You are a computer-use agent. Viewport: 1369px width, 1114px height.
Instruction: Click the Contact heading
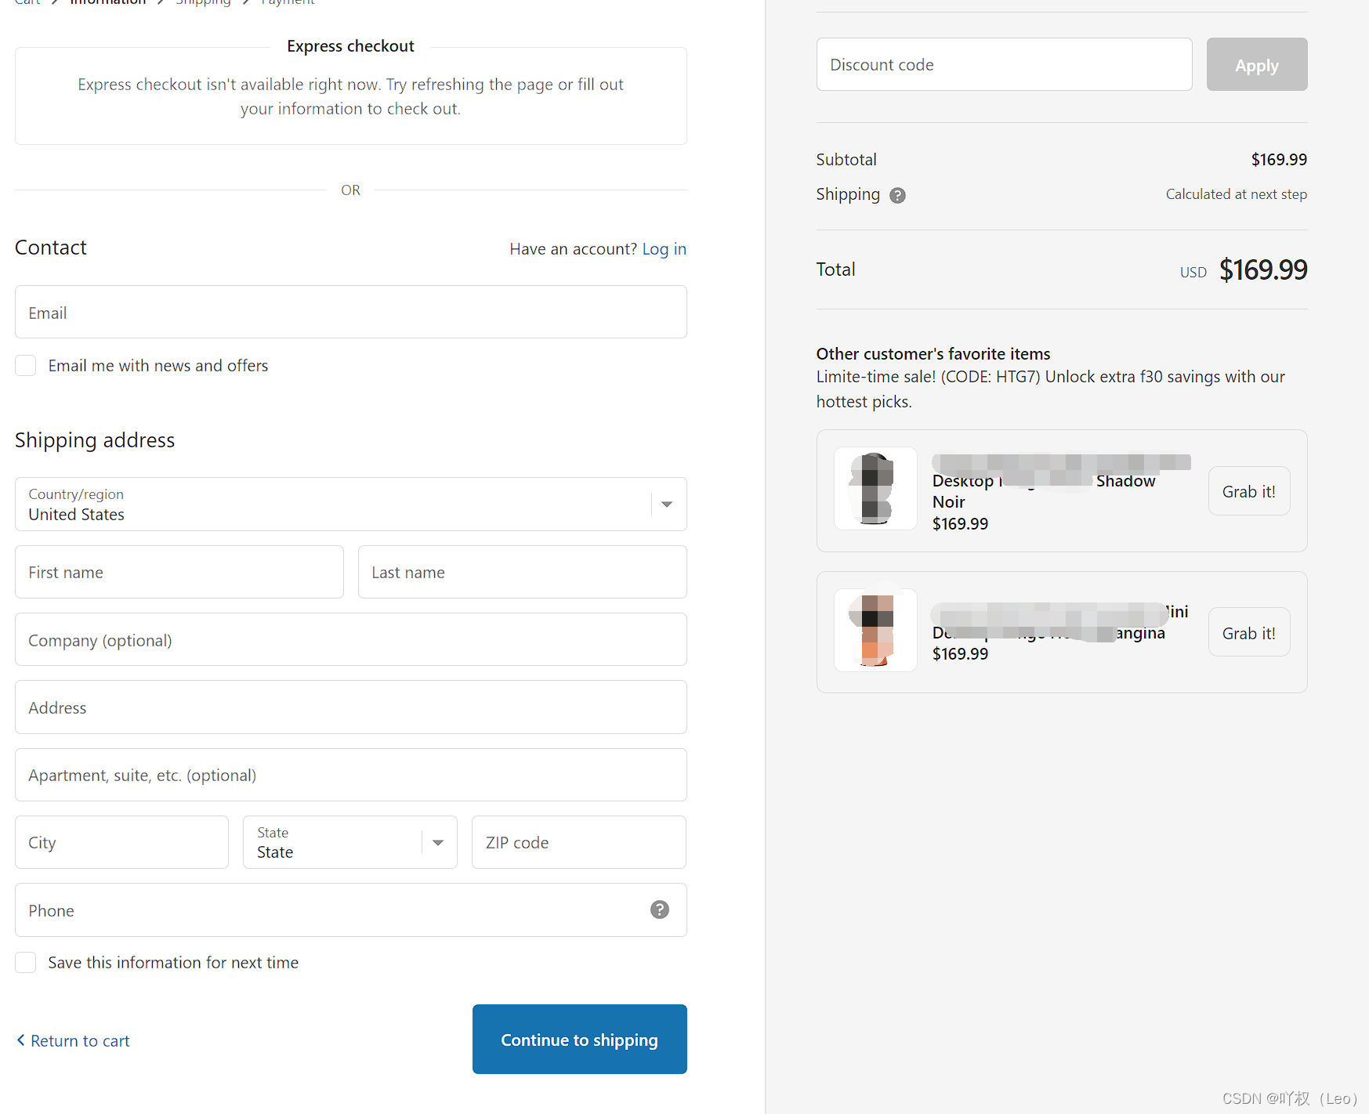(x=51, y=248)
